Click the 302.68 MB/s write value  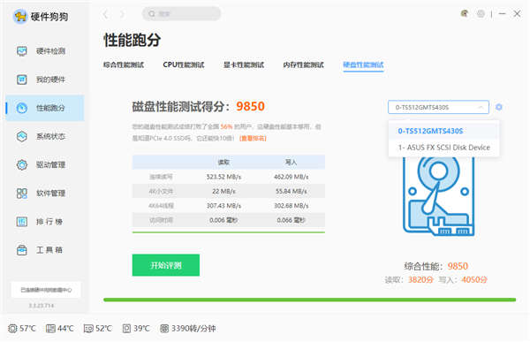(x=291, y=206)
